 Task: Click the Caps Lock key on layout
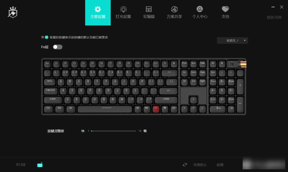point(51,91)
